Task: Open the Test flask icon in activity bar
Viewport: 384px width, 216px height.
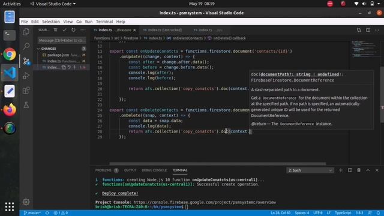Action: tap(26, 105)
